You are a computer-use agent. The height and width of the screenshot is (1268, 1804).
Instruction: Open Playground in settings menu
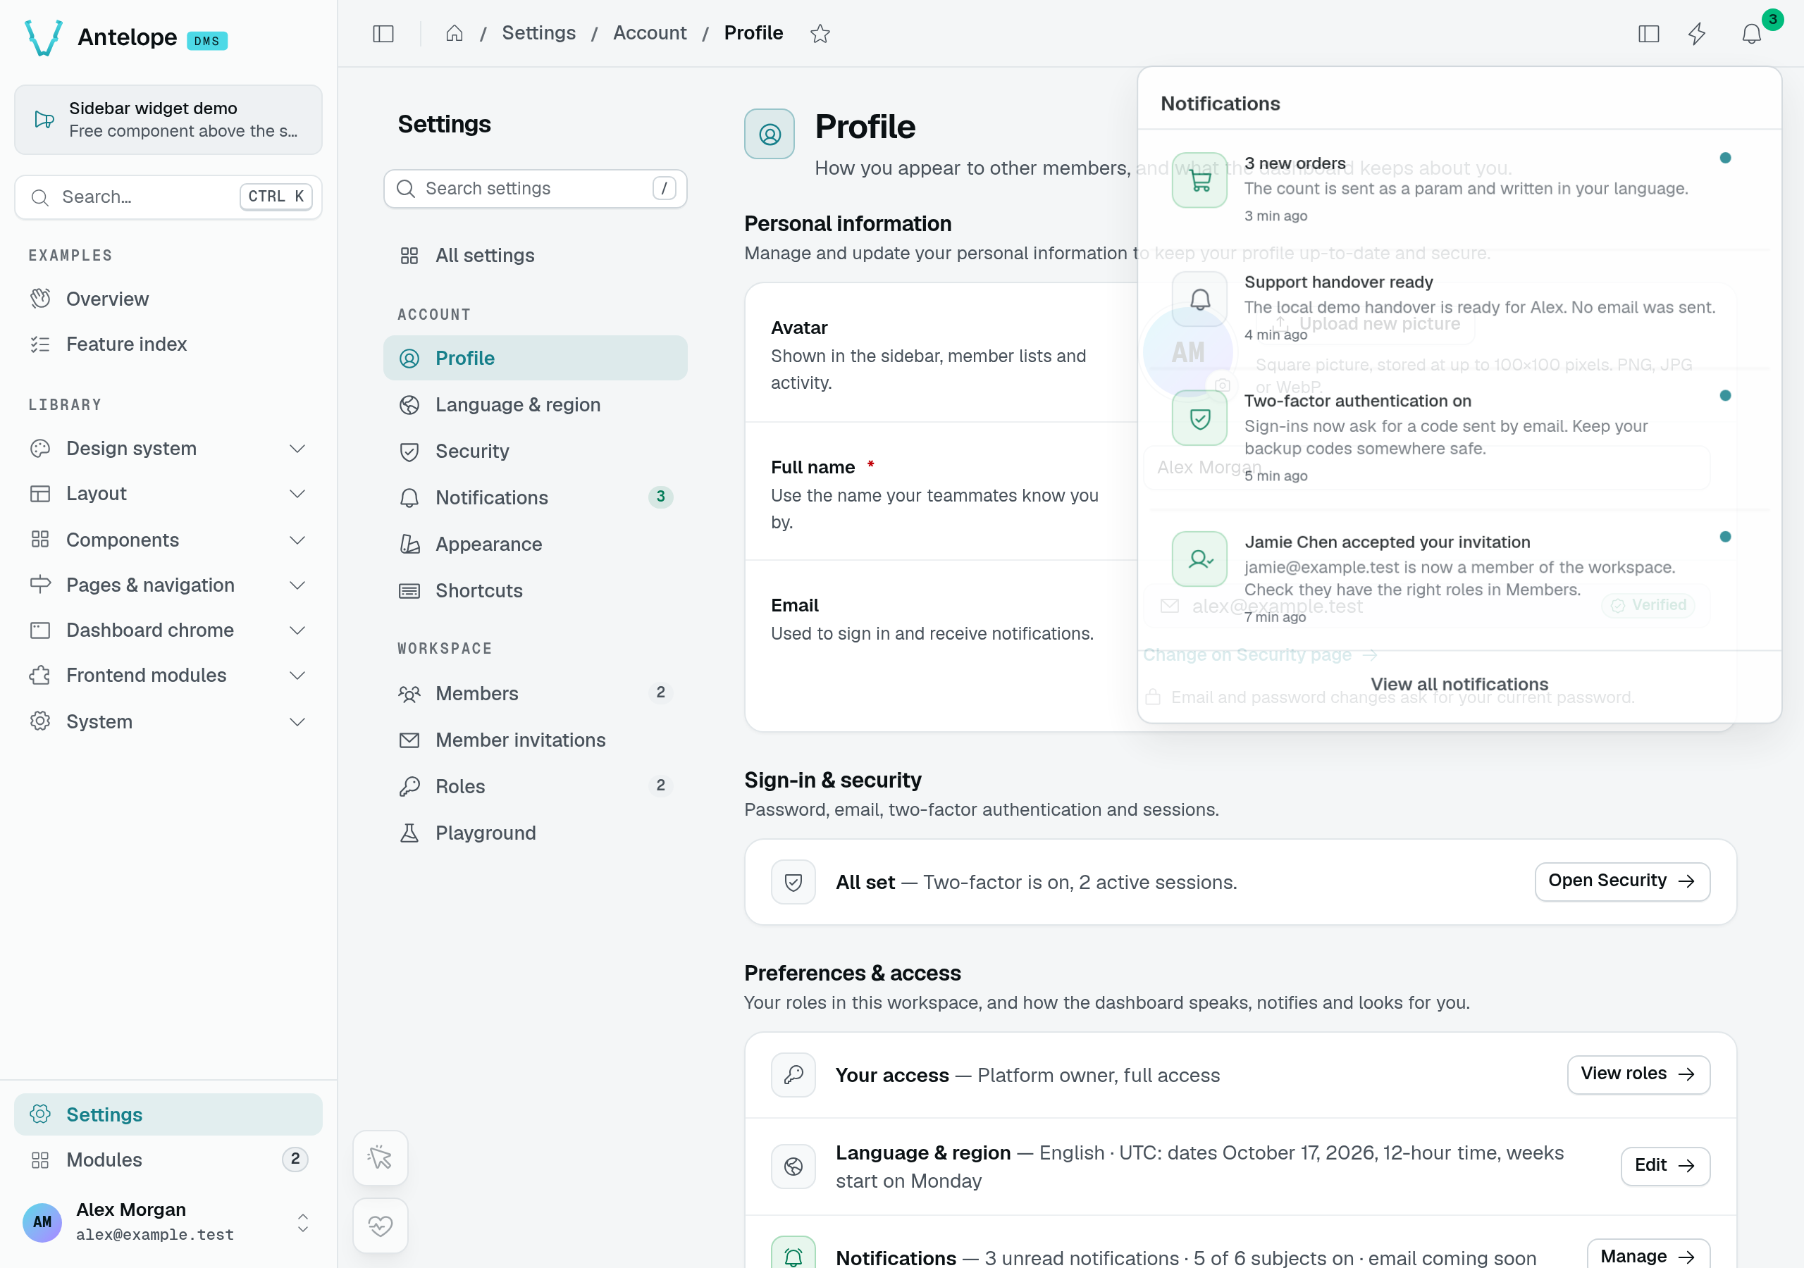(535, 833)
